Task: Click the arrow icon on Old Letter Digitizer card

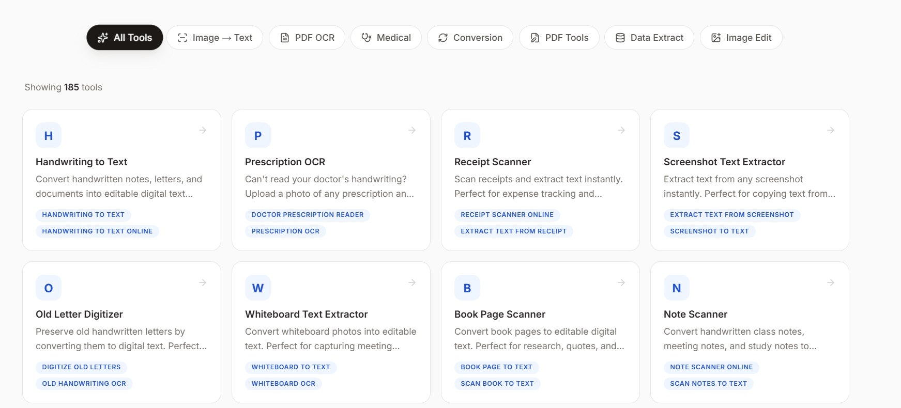Action: point(203,283)
